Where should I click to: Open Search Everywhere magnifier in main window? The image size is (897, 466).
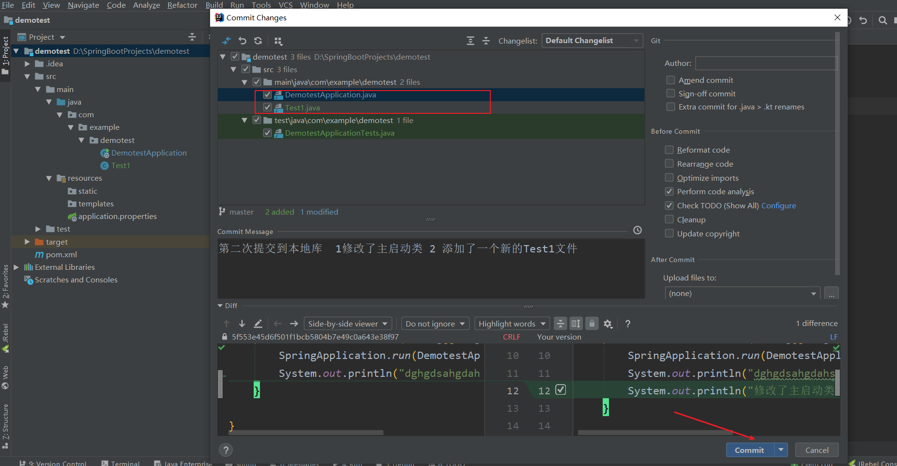pos(883,20)
